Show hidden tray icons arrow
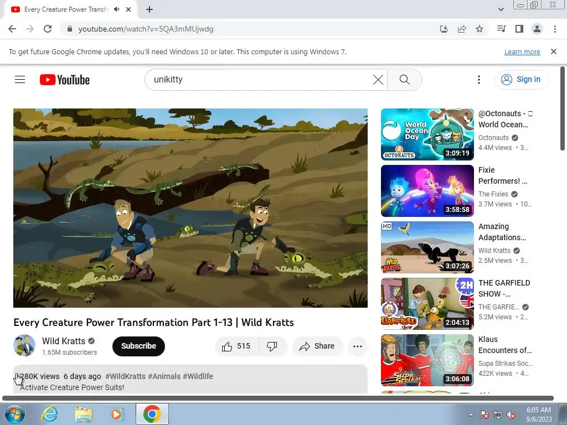The image size is (567, 425). pyautogui.click(x=471, y=414)
